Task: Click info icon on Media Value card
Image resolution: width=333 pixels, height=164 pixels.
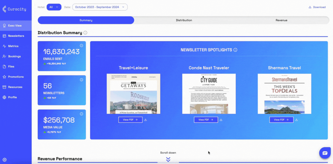Action: (x=81, y=114)
